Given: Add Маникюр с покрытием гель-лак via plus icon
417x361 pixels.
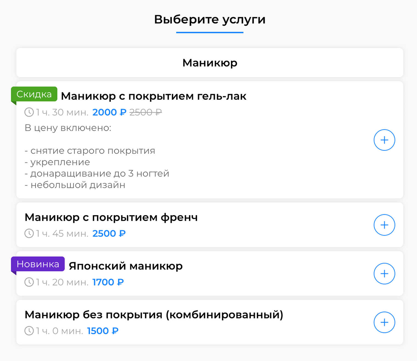Looking at the screenshot, I should pos(384,140).
